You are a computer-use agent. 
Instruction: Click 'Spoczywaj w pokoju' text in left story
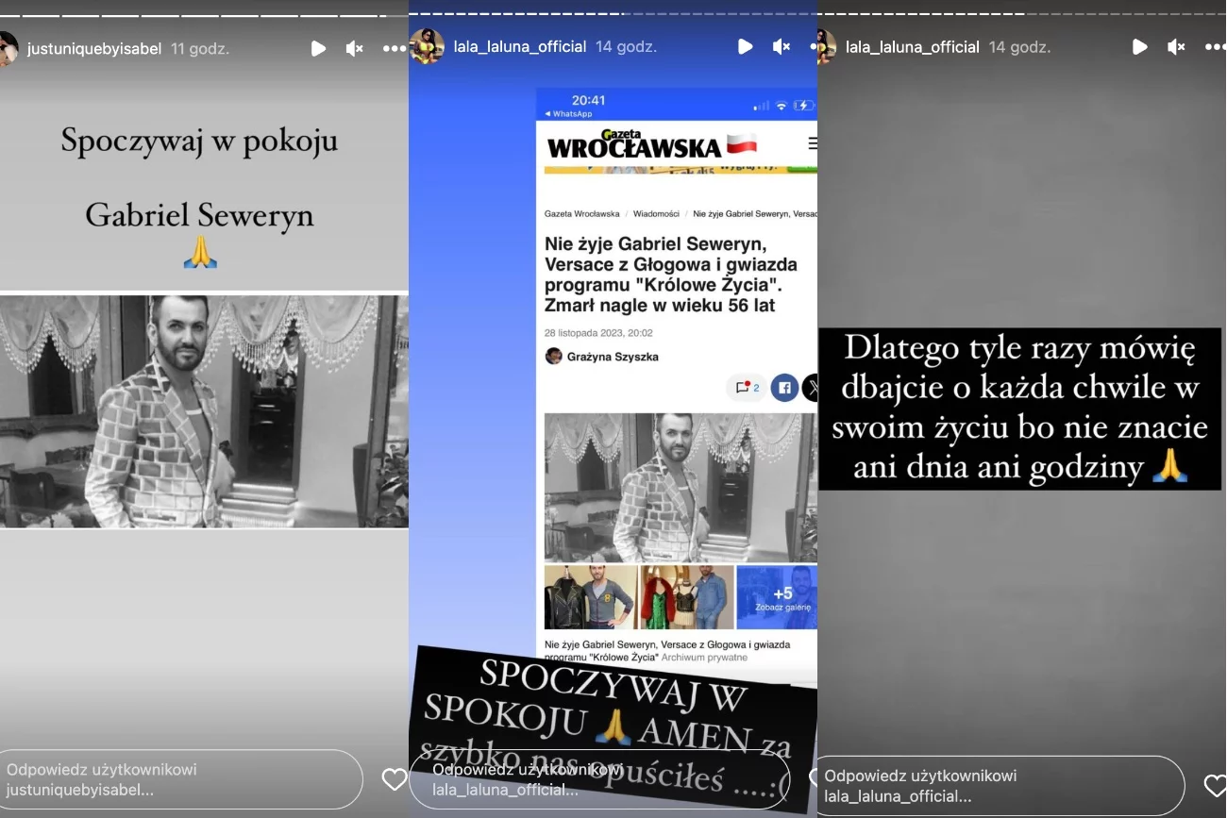coord(199,141)
